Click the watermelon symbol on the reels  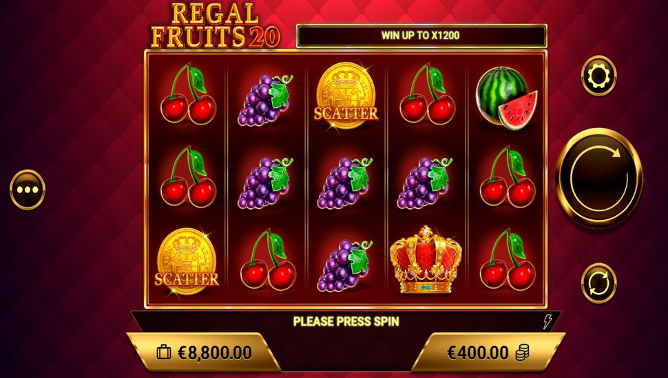[507, 98]
